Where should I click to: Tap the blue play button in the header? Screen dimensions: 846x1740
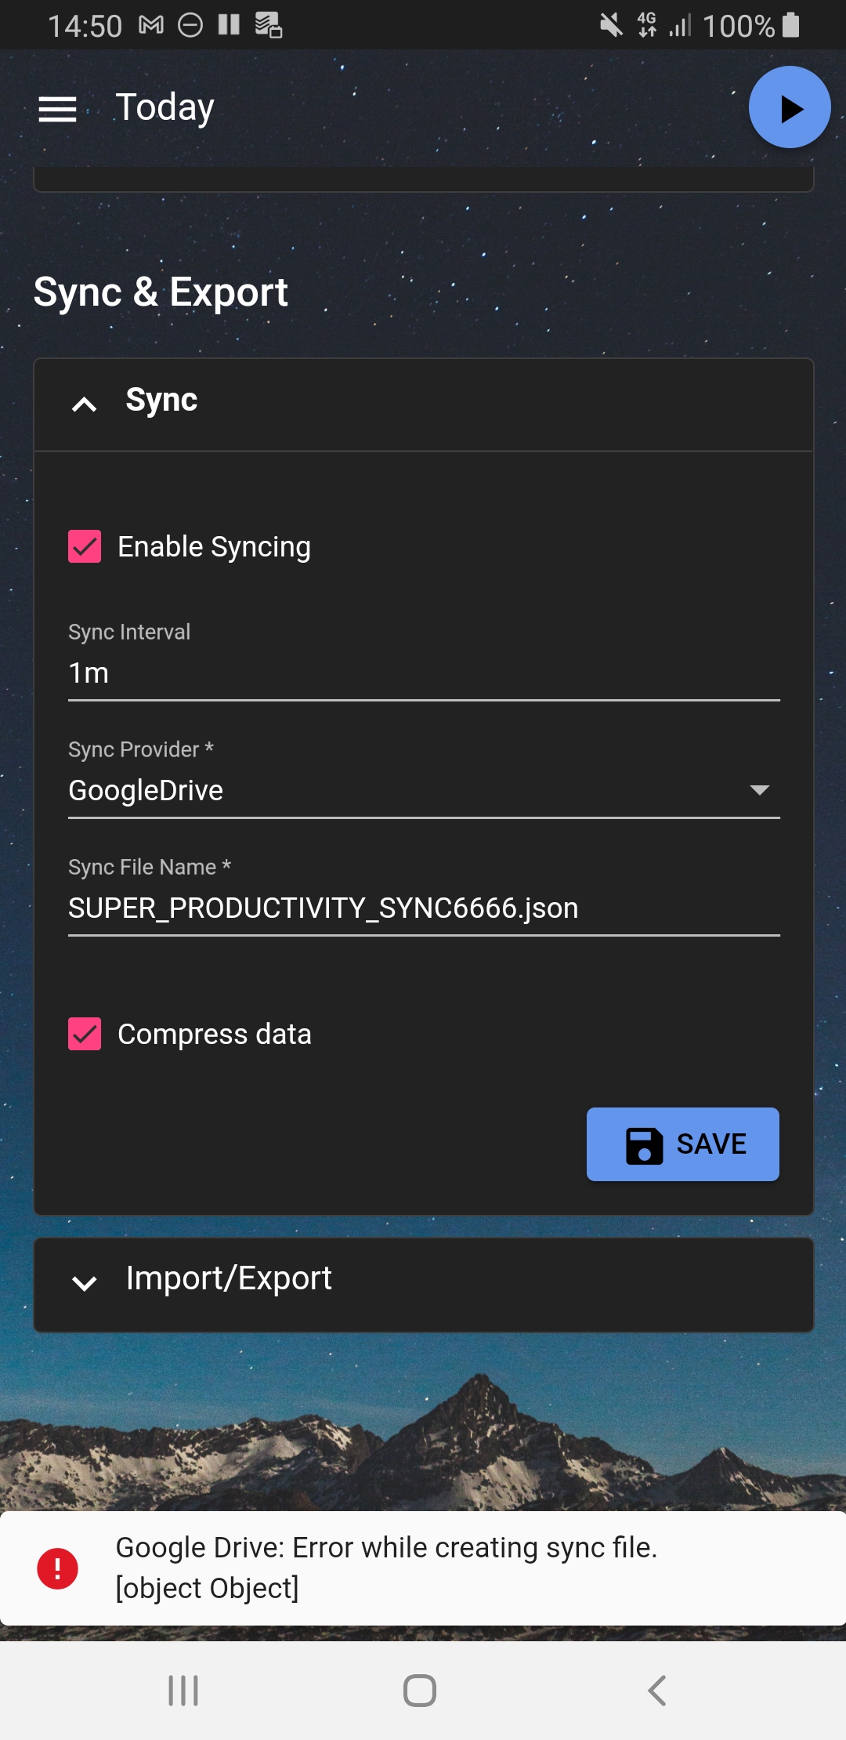(790, 107)
